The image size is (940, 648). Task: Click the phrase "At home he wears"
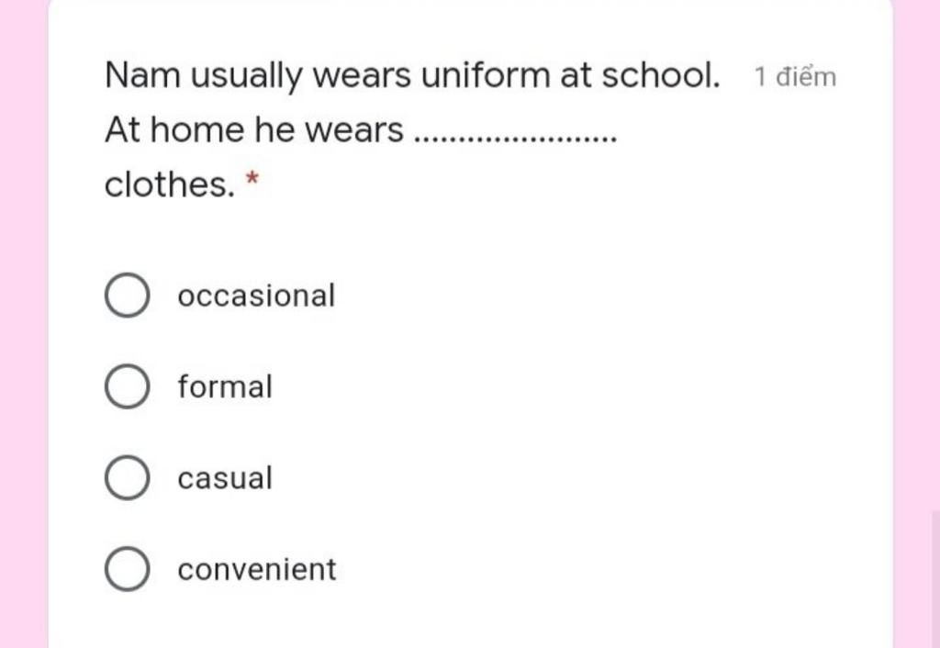click(254, 129)
